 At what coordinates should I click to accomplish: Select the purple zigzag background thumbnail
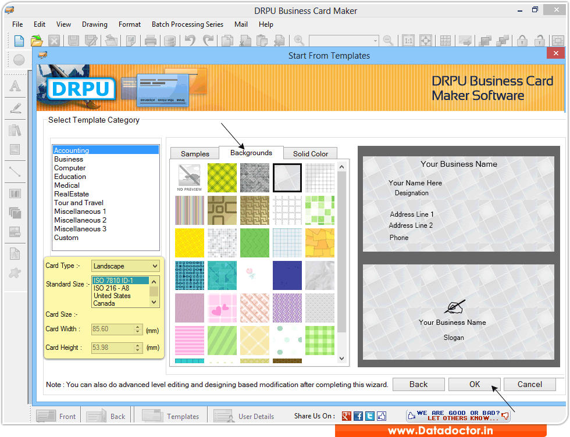[287, 308]
